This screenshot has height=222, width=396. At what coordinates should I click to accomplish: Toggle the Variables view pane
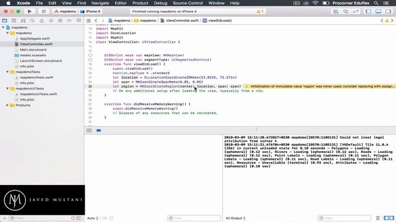[x=386, y=218]
